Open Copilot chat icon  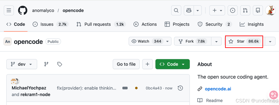[x=189, y=11]
